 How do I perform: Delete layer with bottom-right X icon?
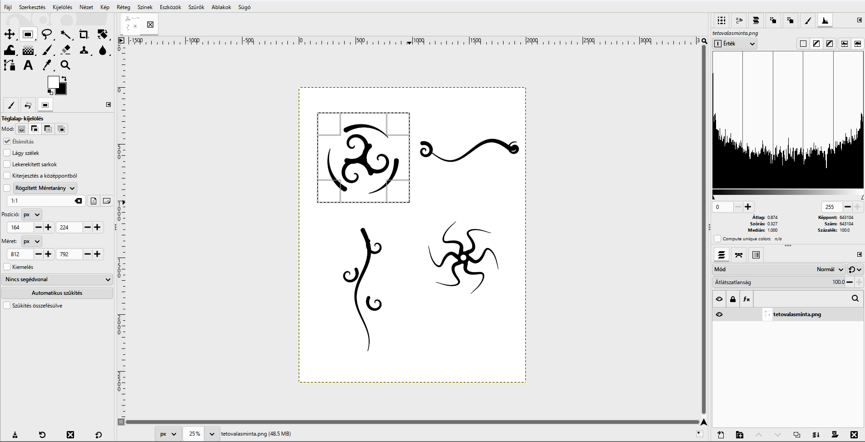coord(854,435)
